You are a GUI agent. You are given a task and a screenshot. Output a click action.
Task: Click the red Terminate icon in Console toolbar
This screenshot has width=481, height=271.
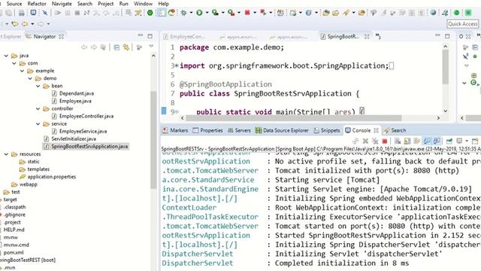385,141
